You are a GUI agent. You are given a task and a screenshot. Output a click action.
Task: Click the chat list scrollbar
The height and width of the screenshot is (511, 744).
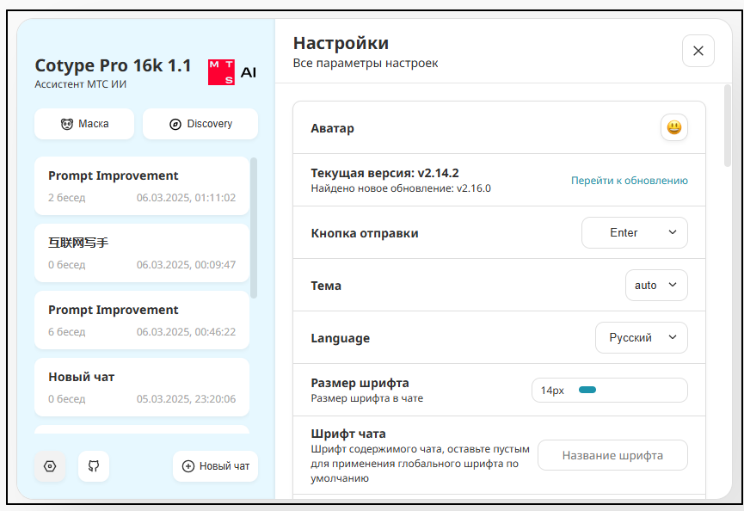tap(254, 228)
